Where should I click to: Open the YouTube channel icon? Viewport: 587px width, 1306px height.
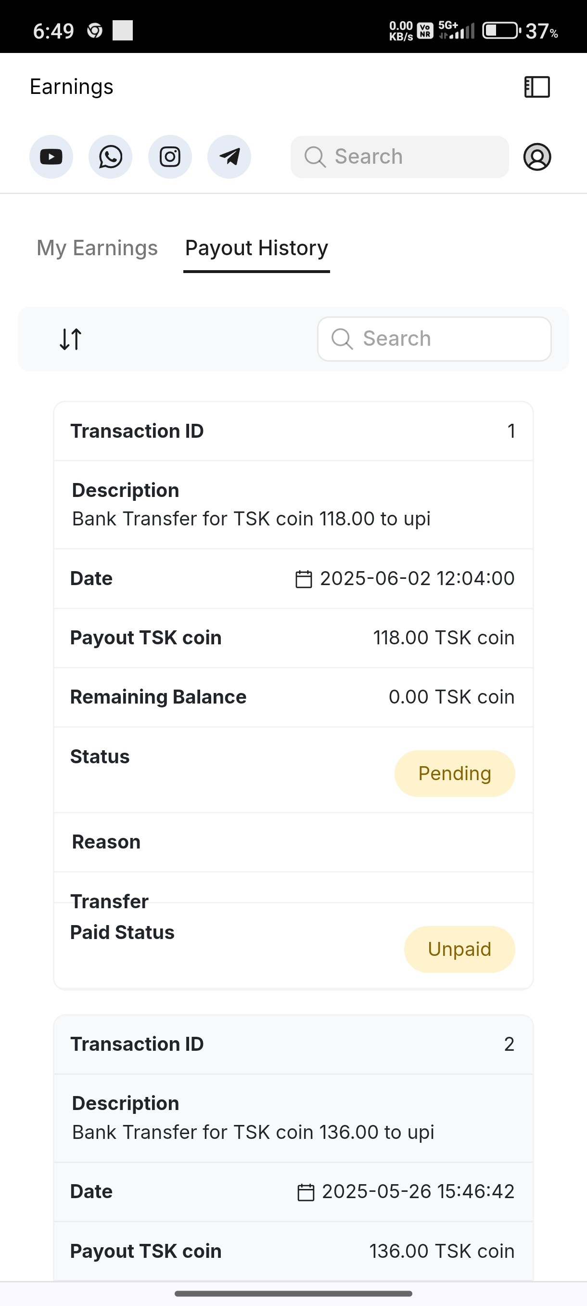[51, 157]
